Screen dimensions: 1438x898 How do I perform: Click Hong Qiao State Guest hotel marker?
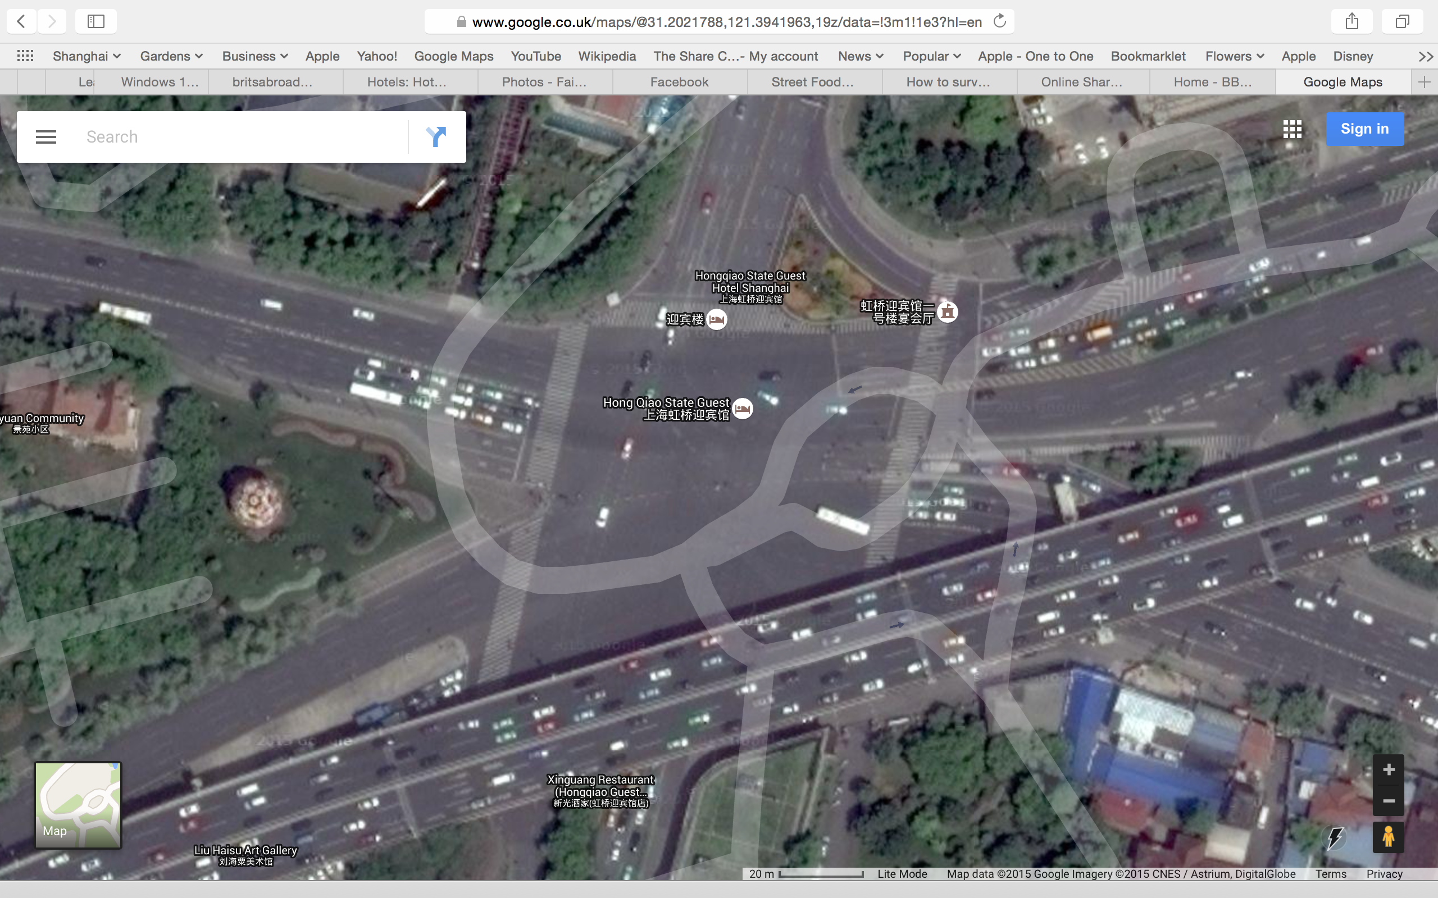742,409
